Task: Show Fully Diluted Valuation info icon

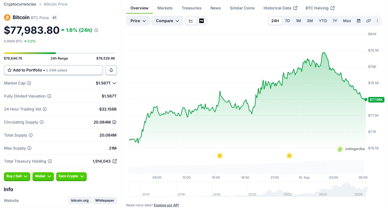Action: coord(49,96)
